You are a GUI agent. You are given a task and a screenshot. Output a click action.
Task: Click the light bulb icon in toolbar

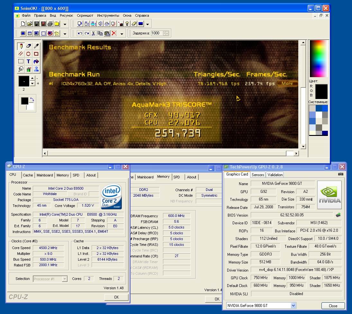tap(127, 24)
